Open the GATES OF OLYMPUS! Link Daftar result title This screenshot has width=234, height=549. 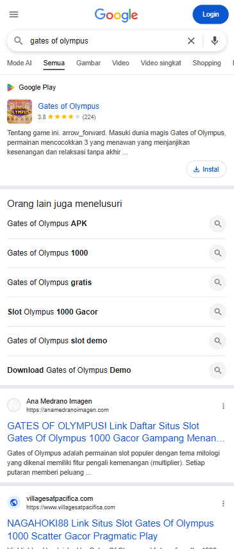point(116,432)
